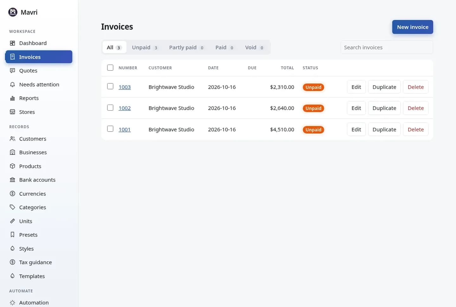Click the Presets bookmark icon

[x=12, y=235]
